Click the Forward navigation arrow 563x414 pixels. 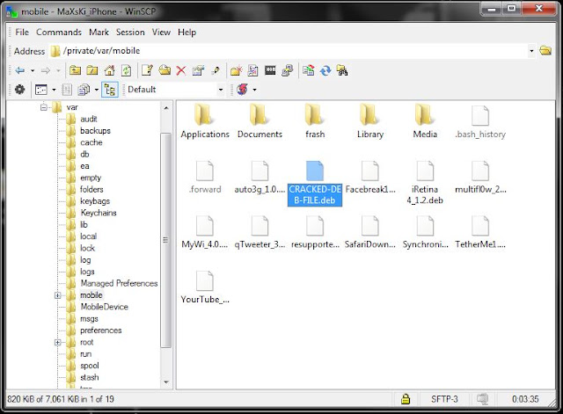point(46,70)
